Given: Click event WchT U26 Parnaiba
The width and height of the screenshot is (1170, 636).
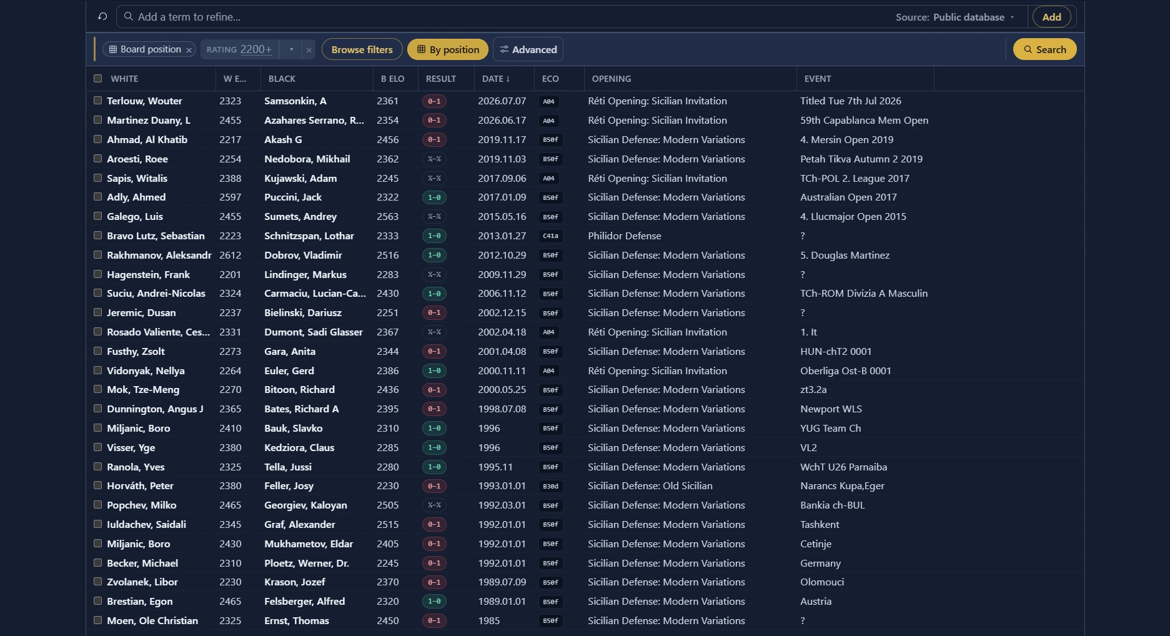Looking at the screenshot, I should pyautogui.click(x=843, y=467).
